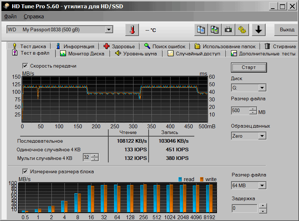Expand the WD My Passport drive dropdown
The height and width of the screenshot is (221, 299).
click(x=109, y=29)
